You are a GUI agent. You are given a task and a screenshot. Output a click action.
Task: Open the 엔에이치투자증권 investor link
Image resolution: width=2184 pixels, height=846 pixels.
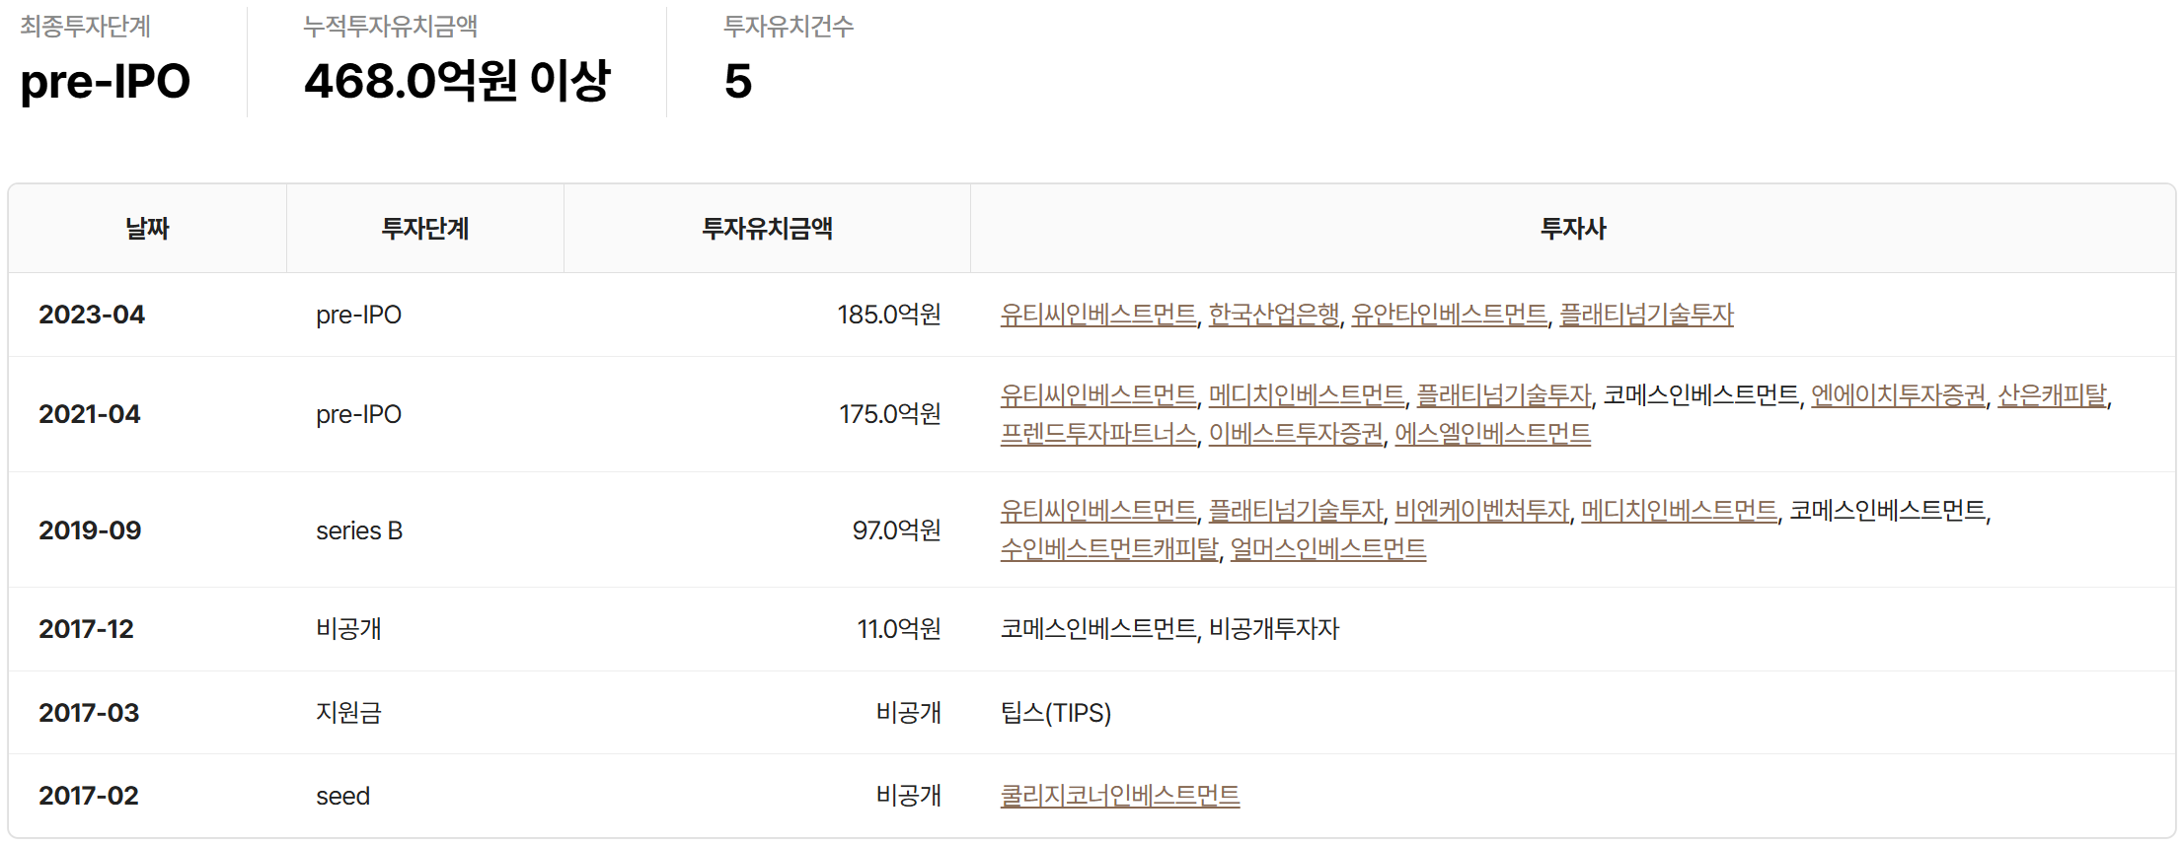[x=1898, y=395]
